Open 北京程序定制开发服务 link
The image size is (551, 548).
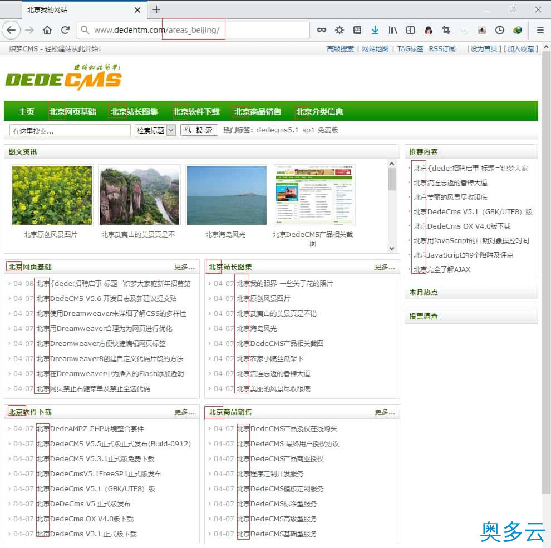coord(270,474)
